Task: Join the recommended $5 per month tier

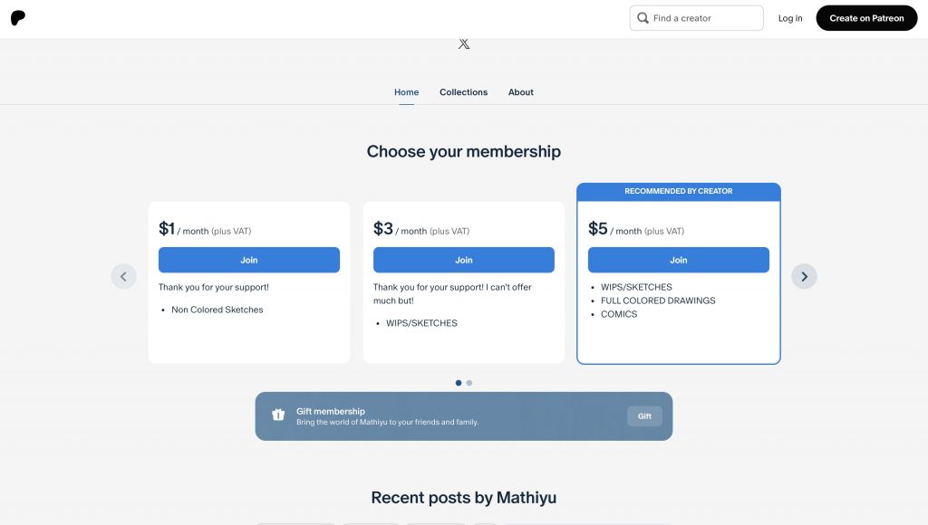Action: [679, 260]
